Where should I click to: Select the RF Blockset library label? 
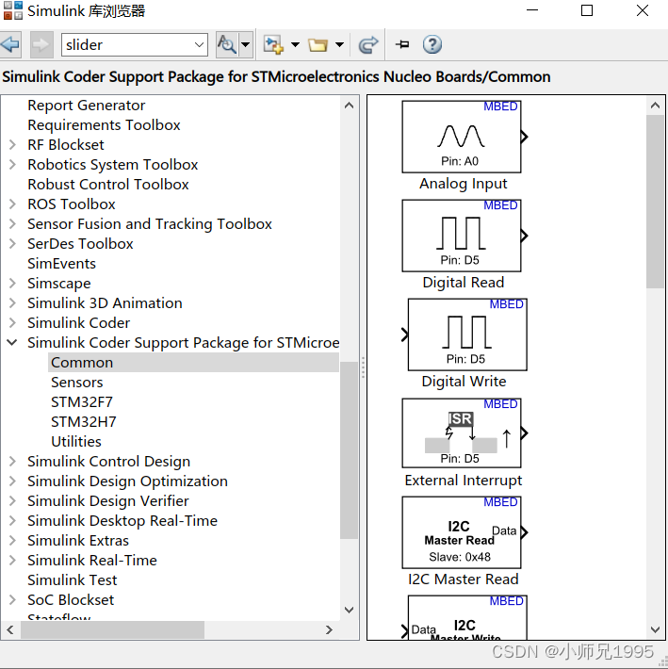[66, 145]
